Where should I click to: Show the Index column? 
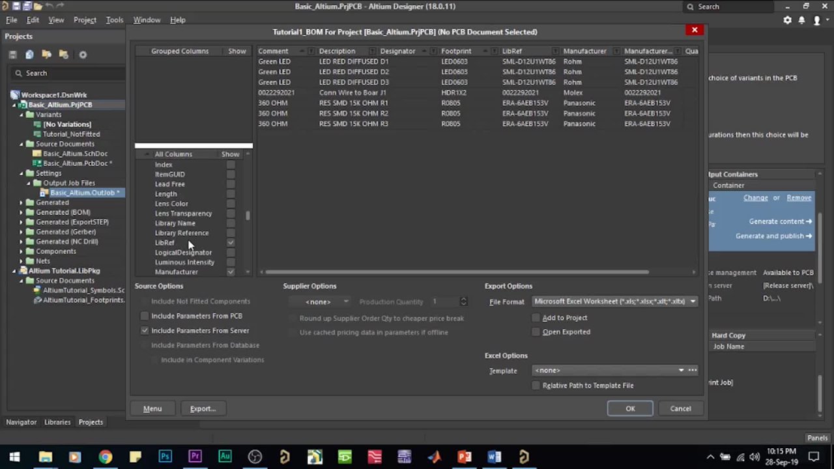(x=231, y=165)
